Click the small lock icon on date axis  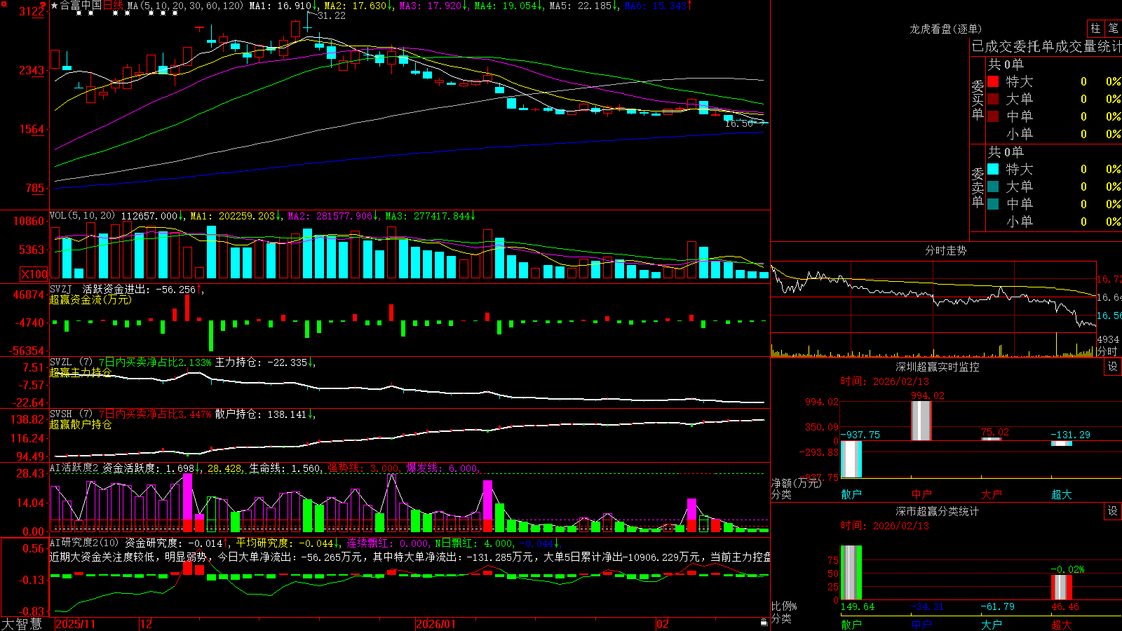(764, 623)
